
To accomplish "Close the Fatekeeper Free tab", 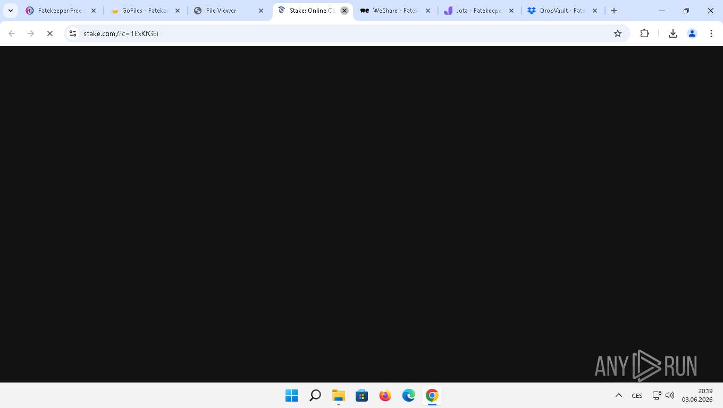I will (x=94, y=11).
